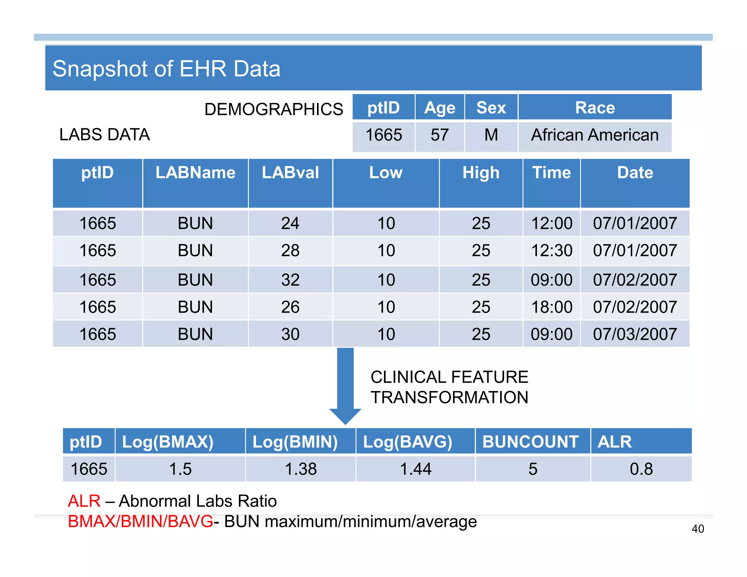Select LABval cell 30
This screenshot has width=747, height=577.
click(290, 334)
